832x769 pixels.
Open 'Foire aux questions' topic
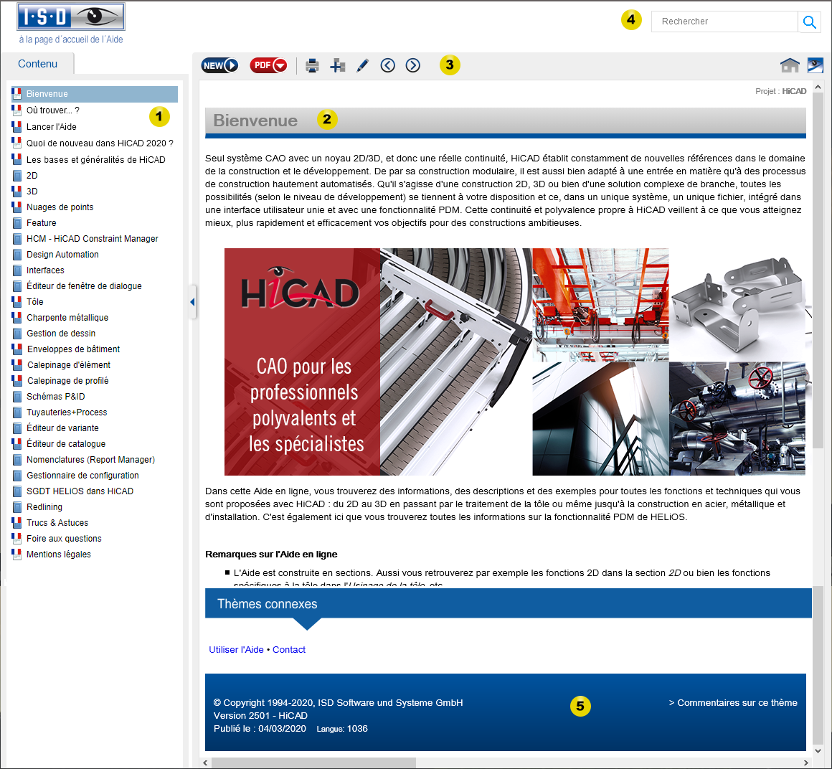65,539
